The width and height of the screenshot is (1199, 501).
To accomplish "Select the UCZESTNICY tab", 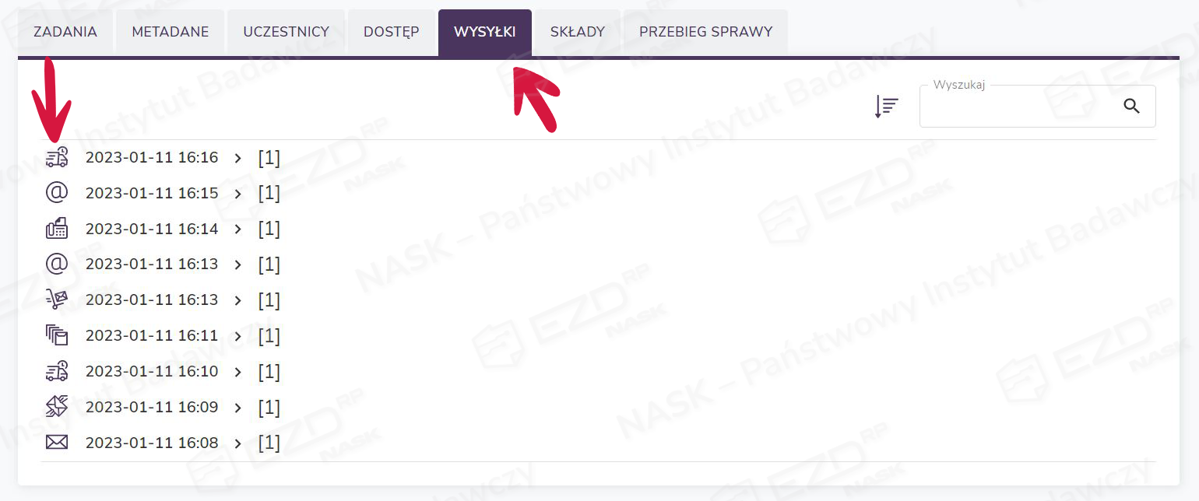I will [287, 33].
